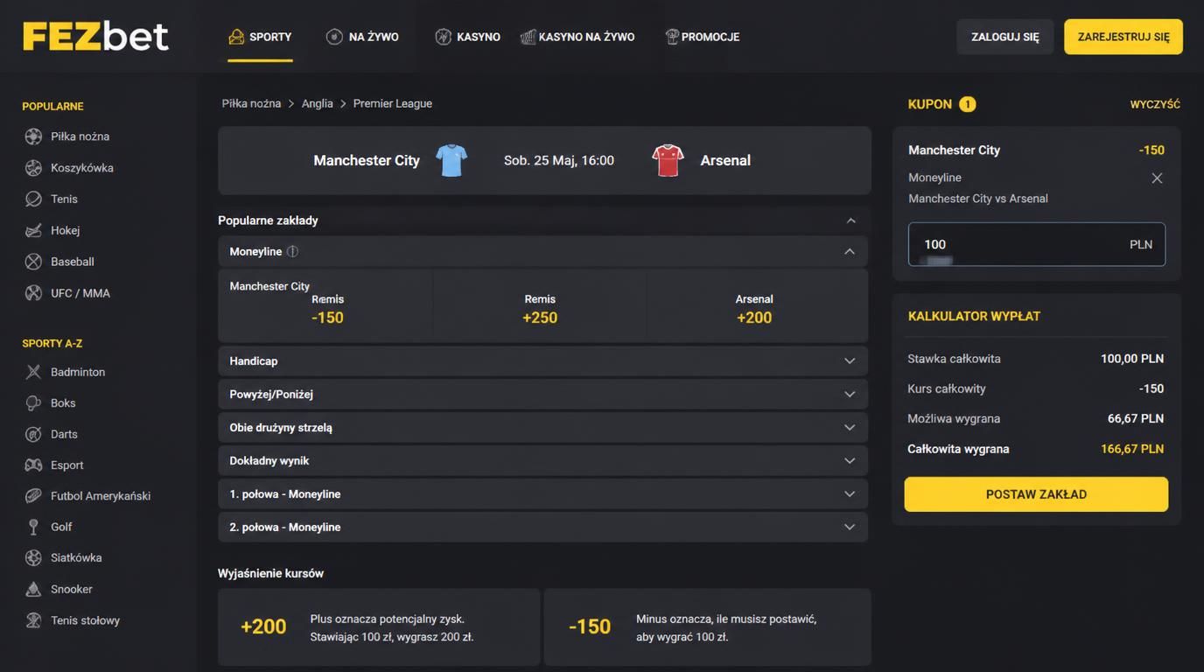Click the stake amount input field
The width and height of the screenshot is (1204, 672).
point(1037,244)
